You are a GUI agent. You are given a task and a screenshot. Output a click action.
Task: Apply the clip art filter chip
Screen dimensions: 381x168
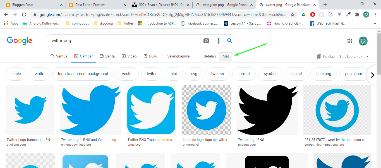pyautogui.click(x=296, y=74)
